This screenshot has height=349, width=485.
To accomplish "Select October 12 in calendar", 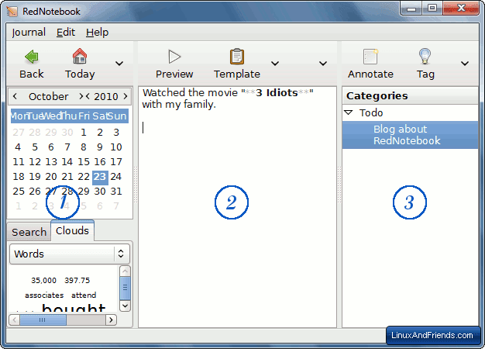I will 35,162.
